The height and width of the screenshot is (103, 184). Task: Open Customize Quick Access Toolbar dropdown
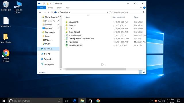(51, 4)
